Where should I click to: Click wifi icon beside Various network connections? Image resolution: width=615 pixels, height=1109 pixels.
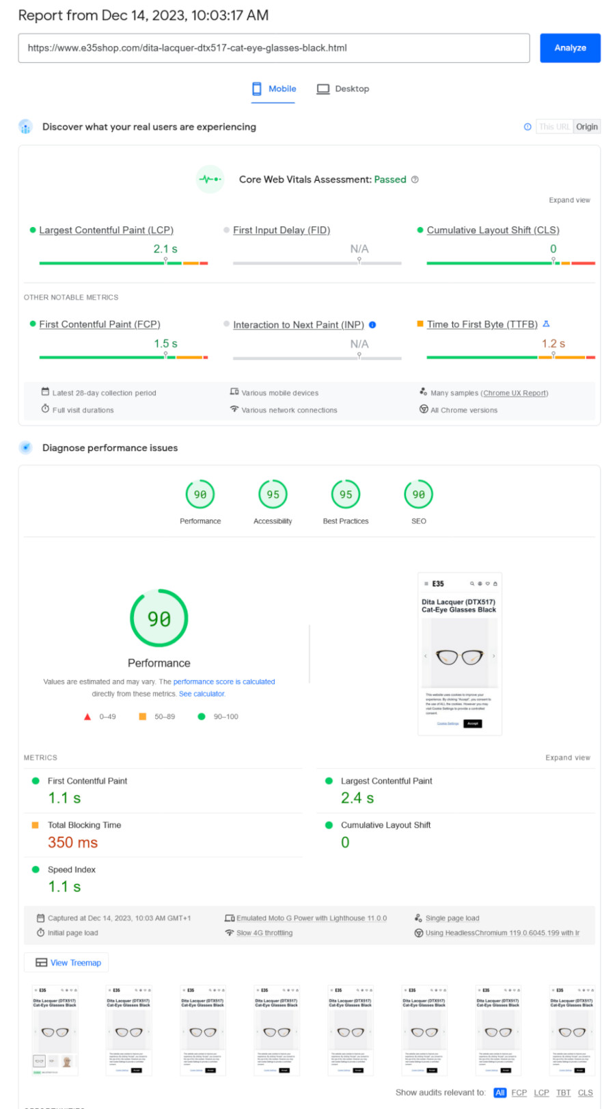click(234, 409)
